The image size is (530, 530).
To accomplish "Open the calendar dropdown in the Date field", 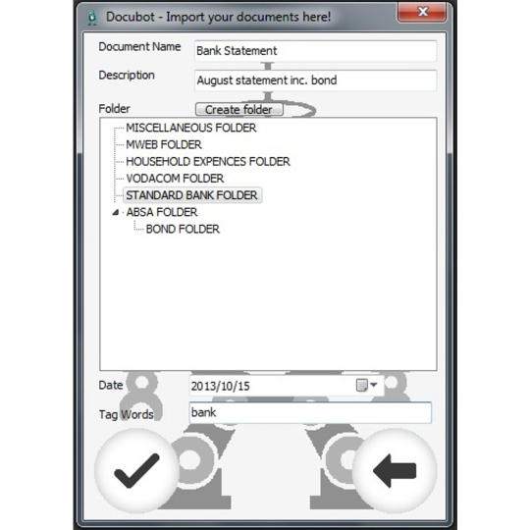I will [367, 385].
